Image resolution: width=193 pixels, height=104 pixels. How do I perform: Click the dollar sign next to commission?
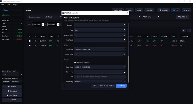tap(21, 74)
